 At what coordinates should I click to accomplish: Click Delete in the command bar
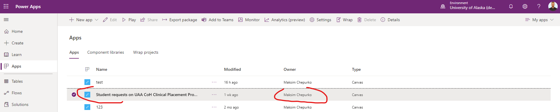click(367, 20)
